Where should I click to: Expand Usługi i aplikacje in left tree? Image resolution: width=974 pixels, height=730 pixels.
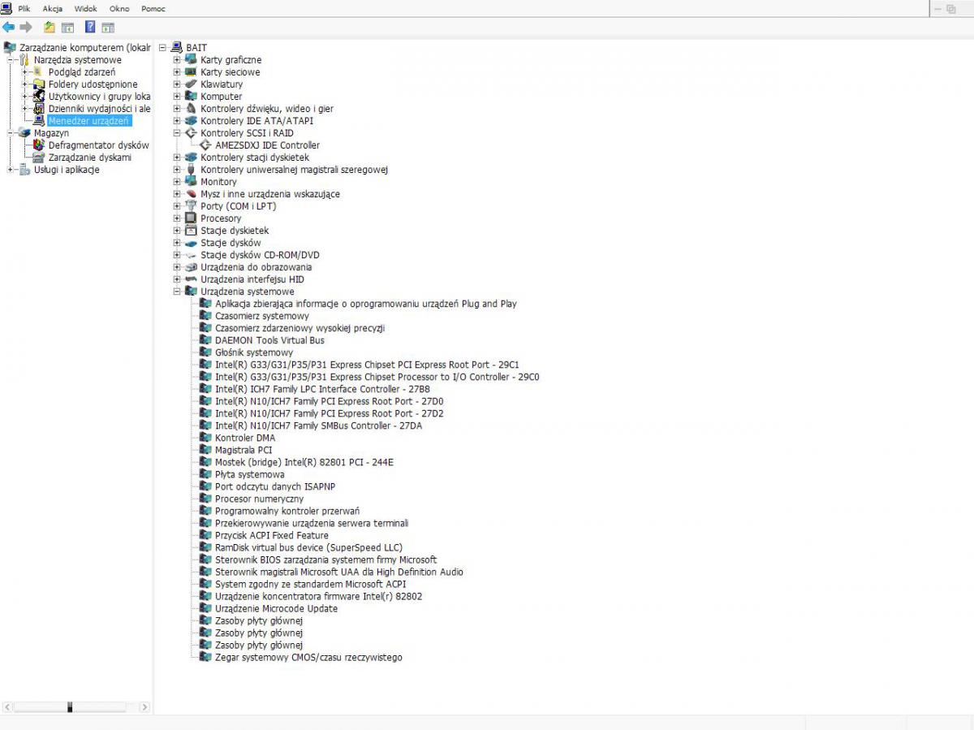11,169
